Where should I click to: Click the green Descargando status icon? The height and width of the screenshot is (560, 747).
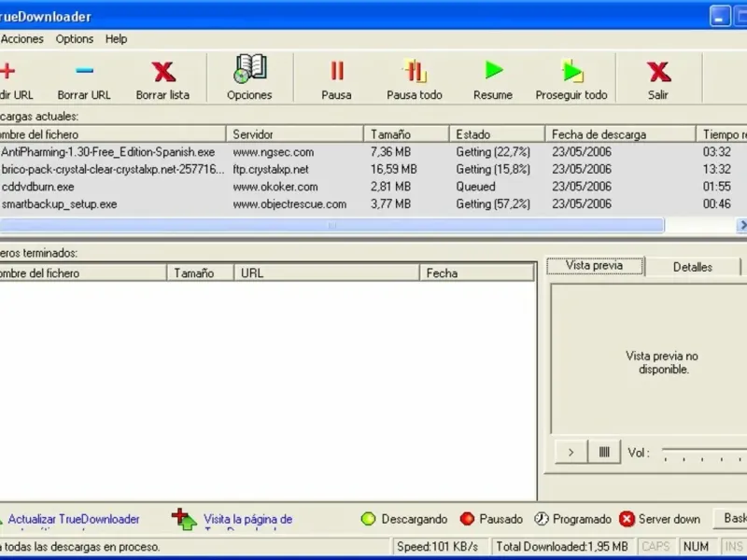[368, 519]
